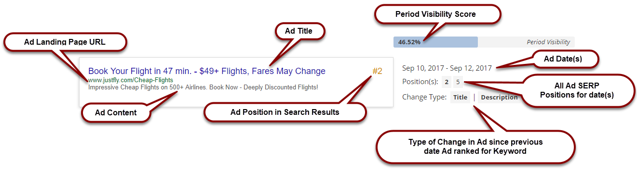Click the Period Visibility Score callout

tap(435, 14)
